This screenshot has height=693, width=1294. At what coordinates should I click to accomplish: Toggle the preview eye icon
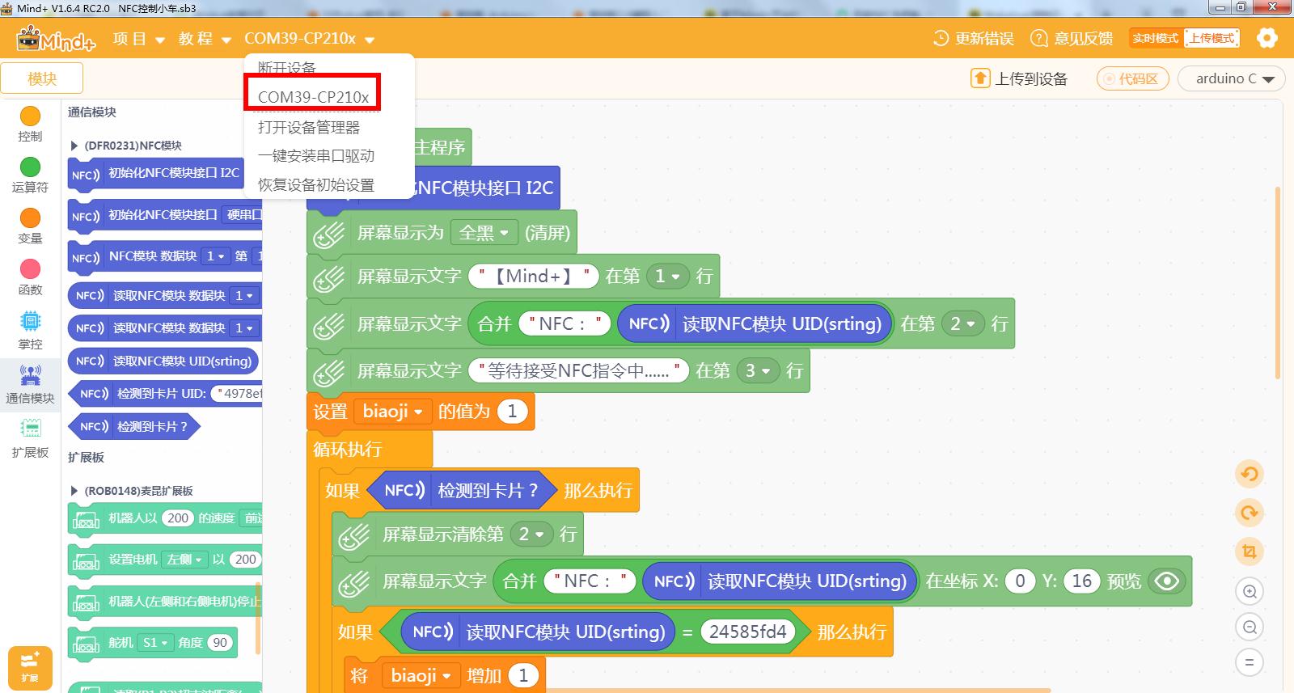click(1167, 581)
